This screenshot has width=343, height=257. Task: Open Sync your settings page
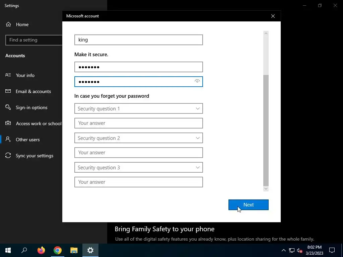coord(35,156)
